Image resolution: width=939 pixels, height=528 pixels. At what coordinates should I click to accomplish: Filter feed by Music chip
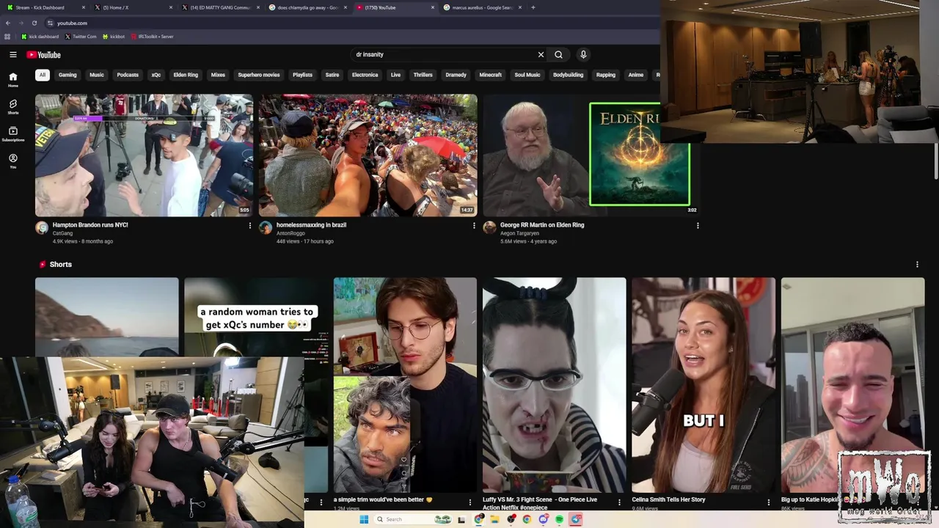[97, 75]
